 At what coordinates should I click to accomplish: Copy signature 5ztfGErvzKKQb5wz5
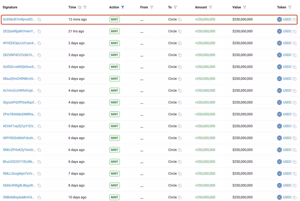(x=39, y=67)
